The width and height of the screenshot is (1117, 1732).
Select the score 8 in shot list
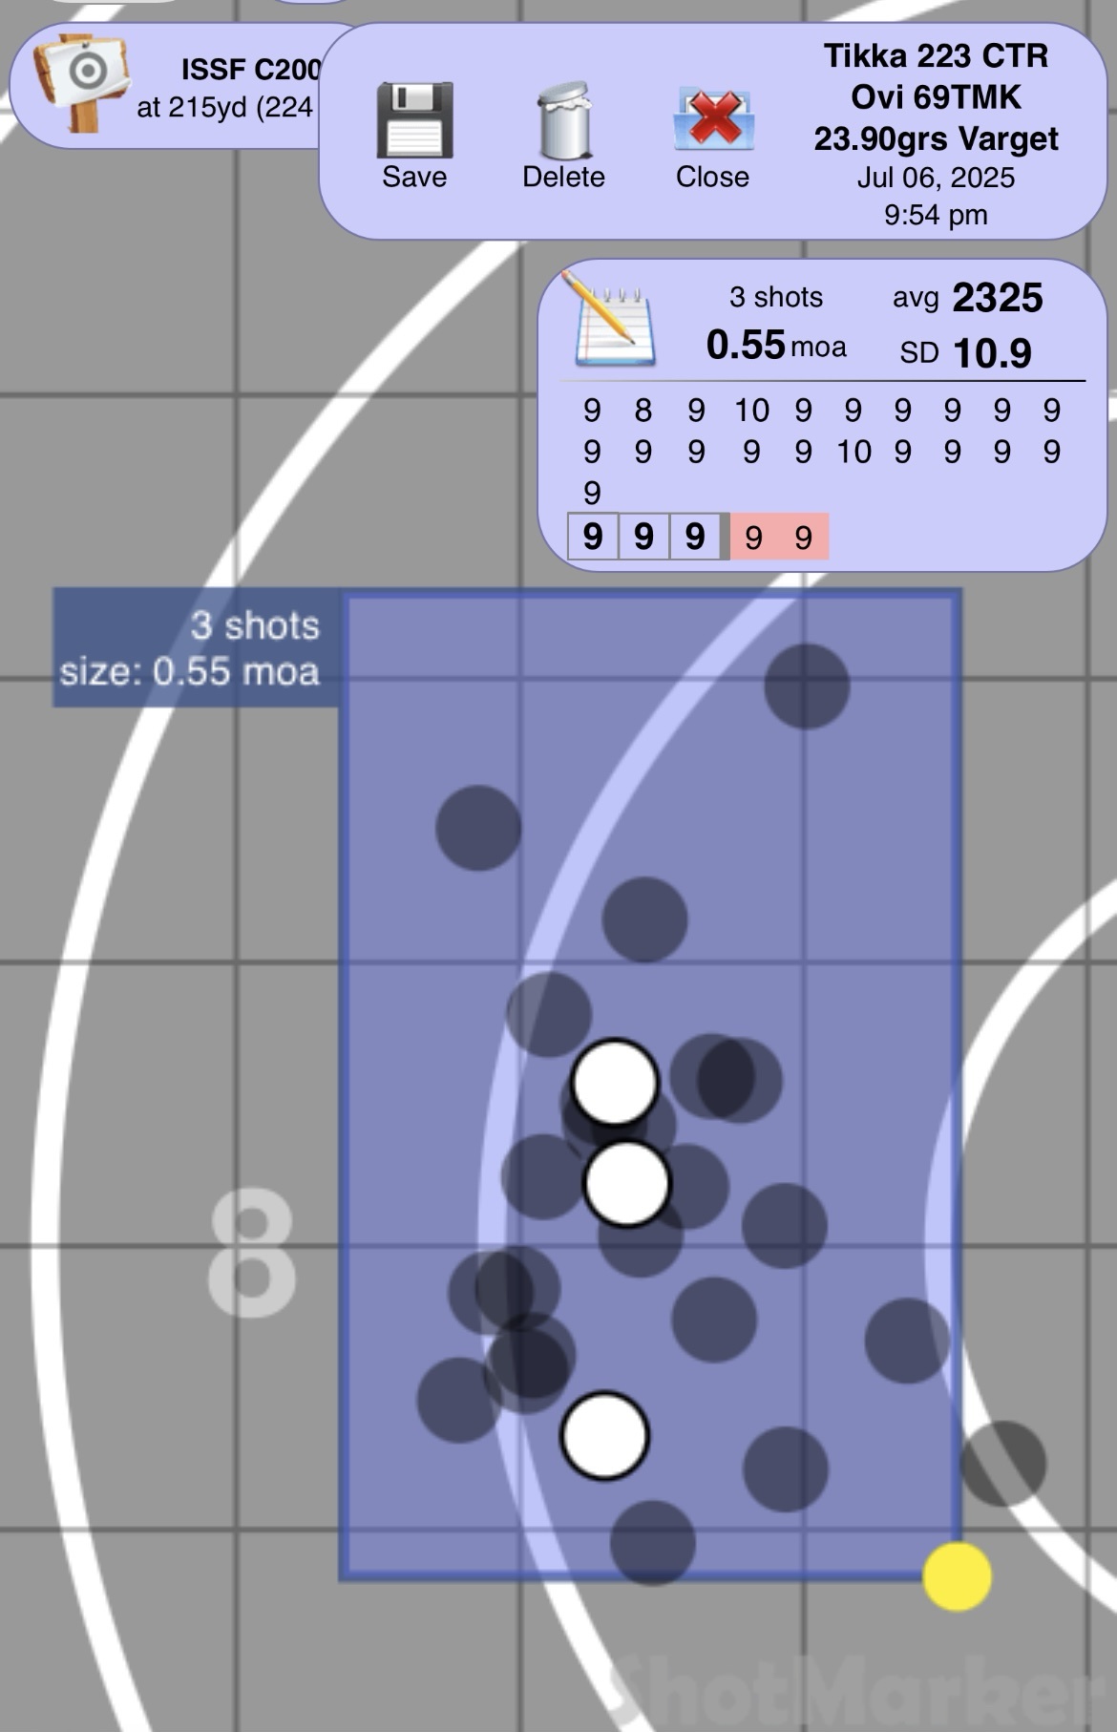pyautogui.click(x=643, y=411)
